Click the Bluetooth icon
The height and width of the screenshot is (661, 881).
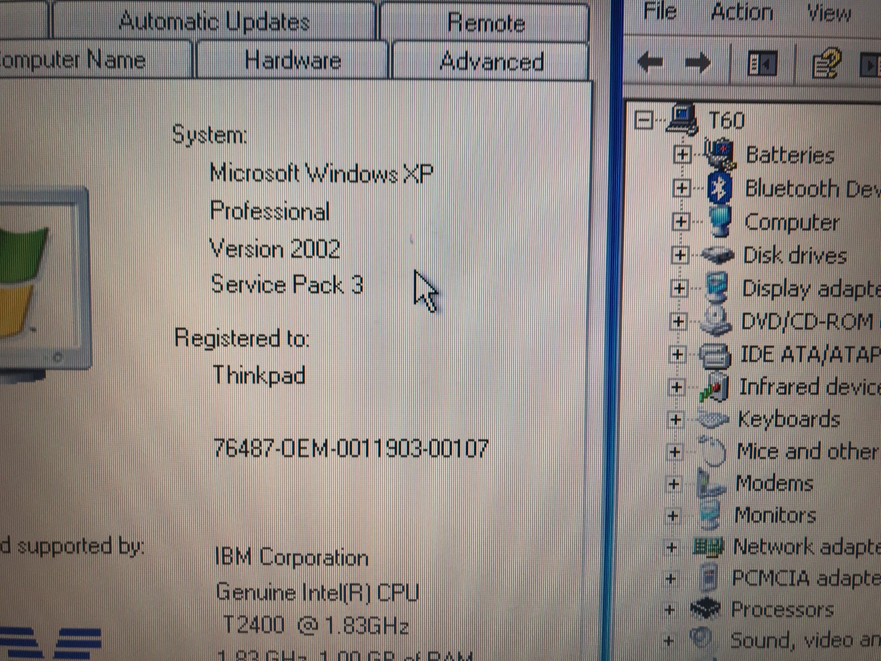[719, 188]
